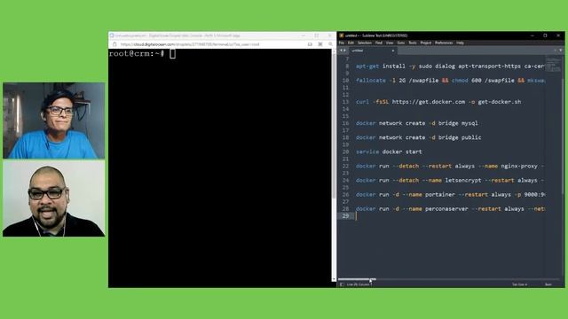The height and width of the screenshot is (319, 568).
Task: Open the Tab Size selector in status bar
Action: pyautogui.click(x=519, y=284)
